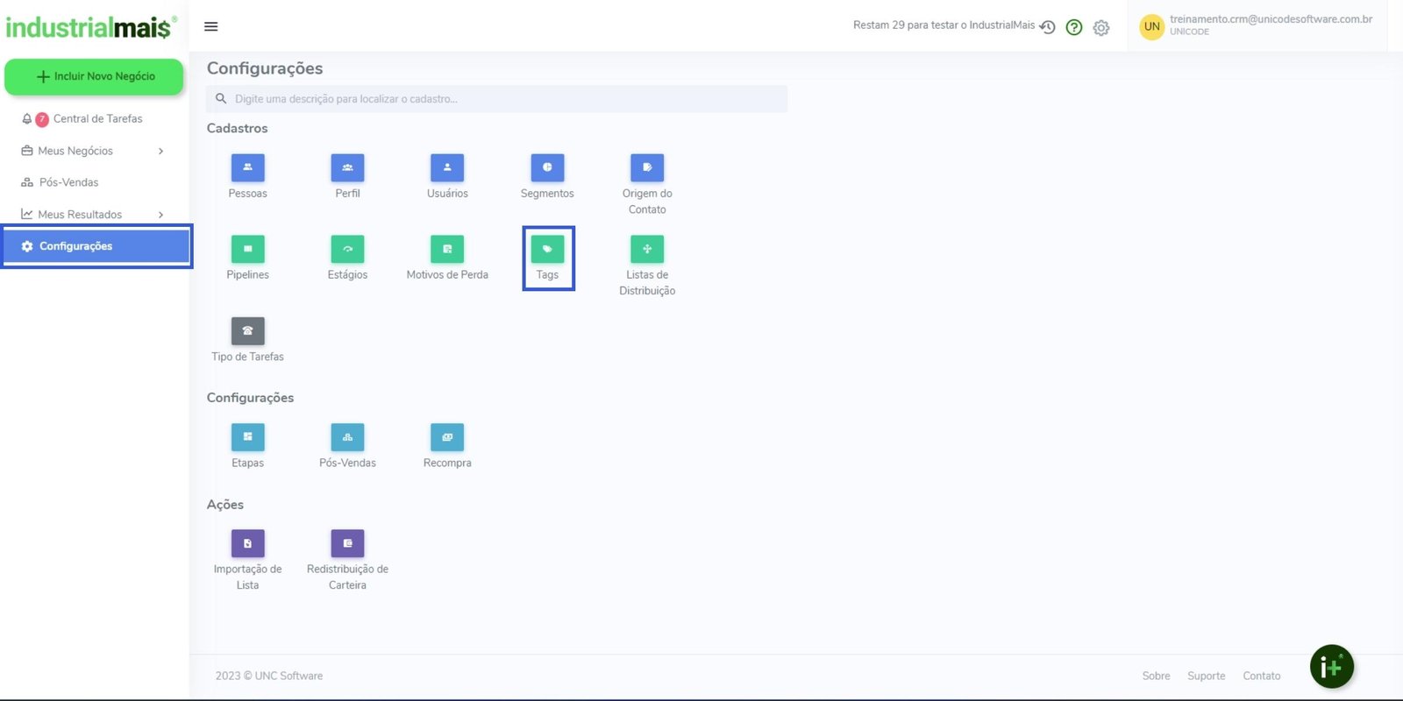Select the Tags icon
1403x701 pixels.
547,250
